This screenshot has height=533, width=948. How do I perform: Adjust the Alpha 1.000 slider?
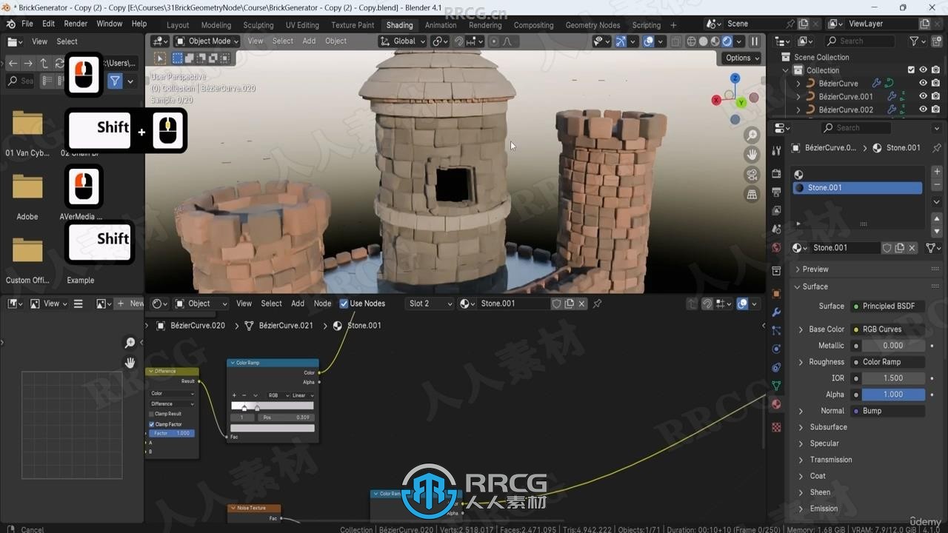pos(893,395)
